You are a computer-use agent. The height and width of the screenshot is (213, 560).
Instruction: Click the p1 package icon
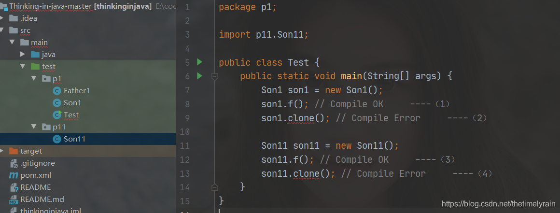pos(46,79)
